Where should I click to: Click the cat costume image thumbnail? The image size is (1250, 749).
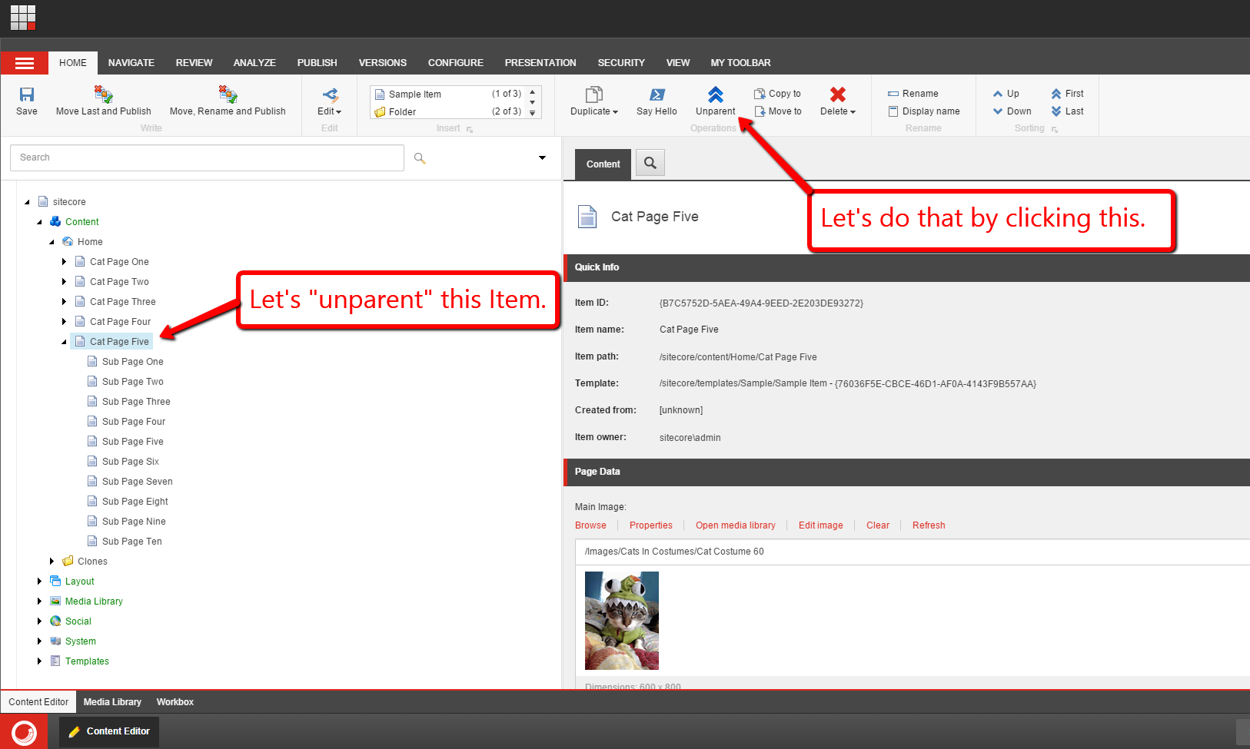(621, 621)
